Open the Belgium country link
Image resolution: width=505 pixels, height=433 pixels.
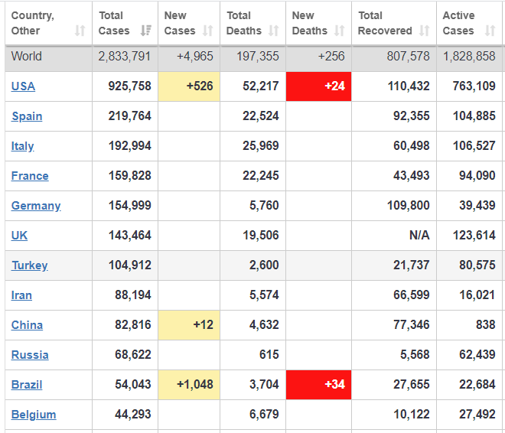coord(34,415)
